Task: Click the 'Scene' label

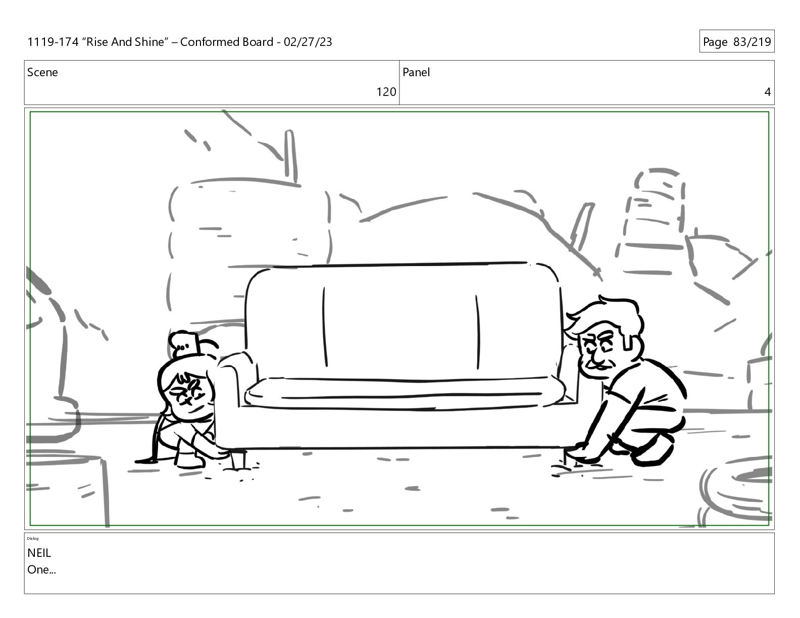Action: (x=42, y=72)
